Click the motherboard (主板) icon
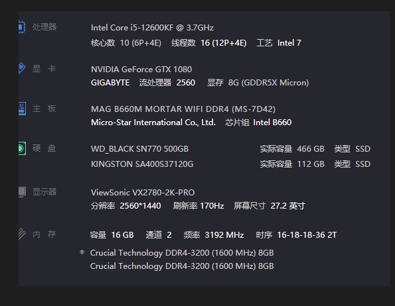Viewport: 395px width, 306px height. point(22,109)
